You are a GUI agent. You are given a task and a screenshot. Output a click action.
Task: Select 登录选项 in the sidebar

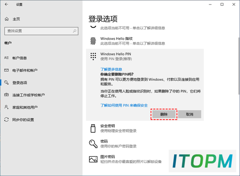tap(19, 83)
